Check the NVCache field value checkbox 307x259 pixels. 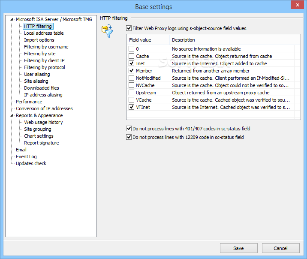[x=131, y=85]
